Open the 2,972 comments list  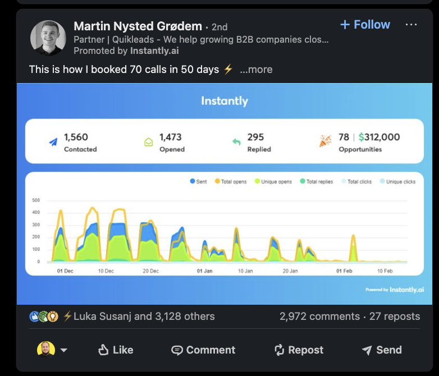pos(319,317)
